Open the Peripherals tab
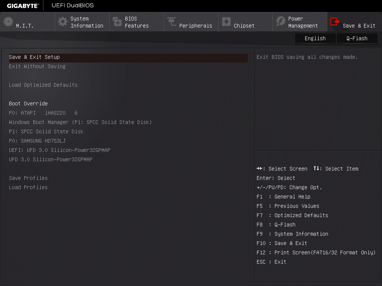Image resolution: width=382 pixels, height=286 pixels. tap(191, 22)
